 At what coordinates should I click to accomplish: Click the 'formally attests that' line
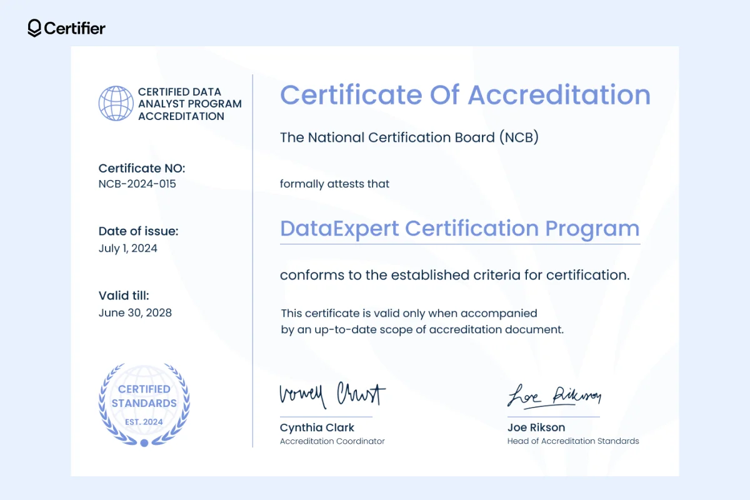point(334,184)
